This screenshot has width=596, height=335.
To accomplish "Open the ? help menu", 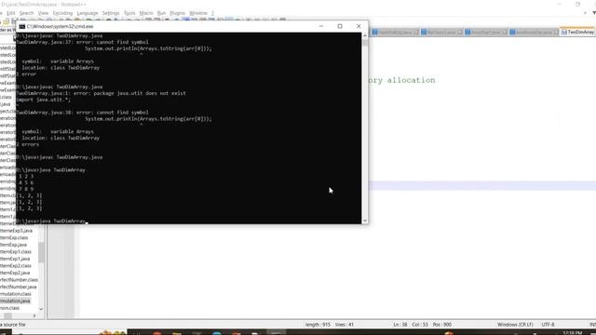I will pyautogui.click(x=213, y=13).
